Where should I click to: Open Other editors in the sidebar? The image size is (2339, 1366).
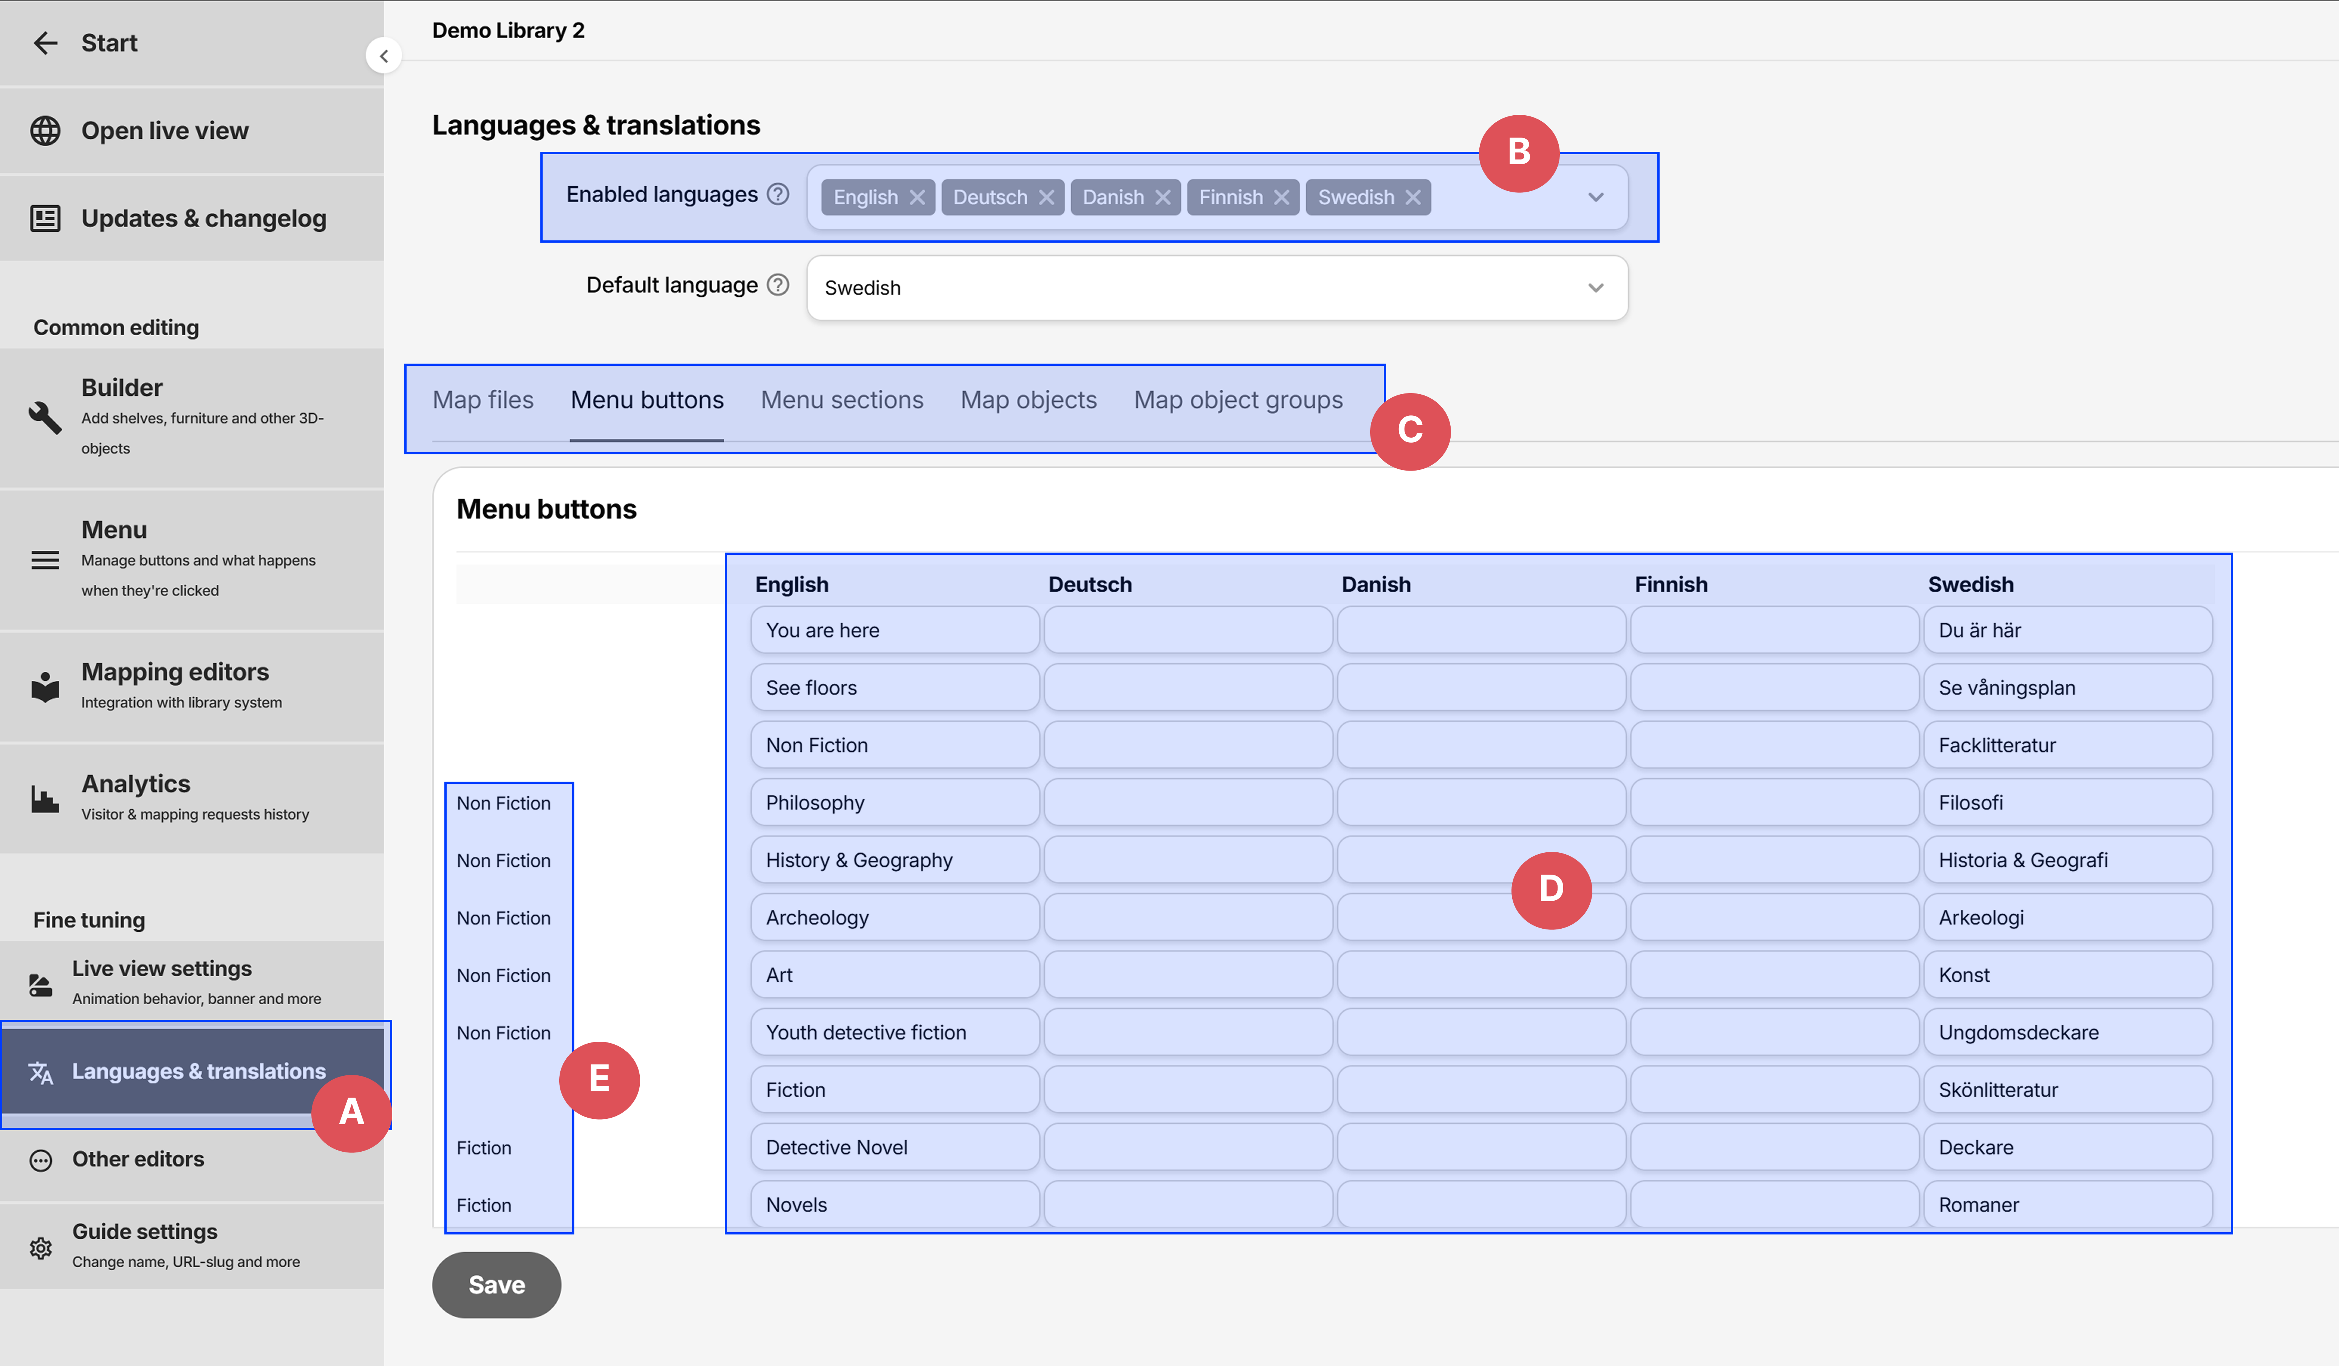point(138,1159)
